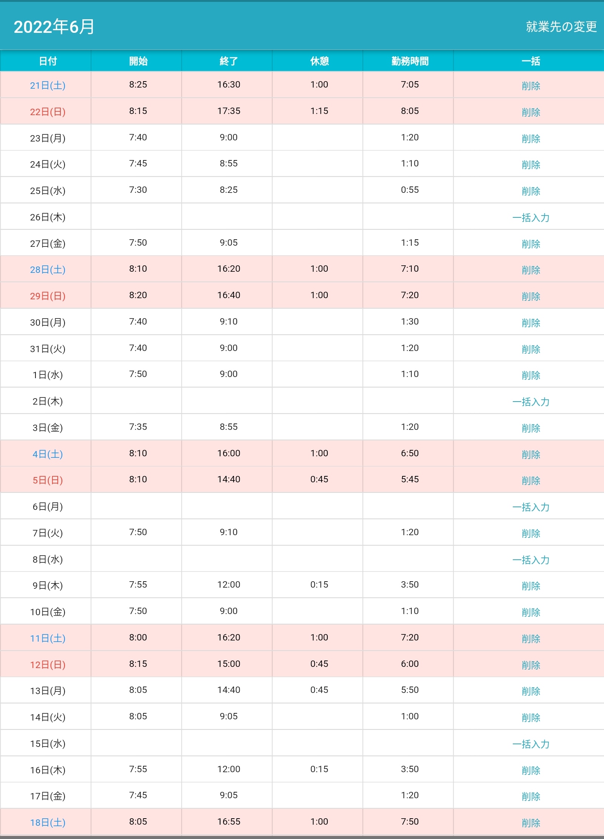The height and width of the screenshot is (839, 604).
Task: Select start time 8:25 for 21日
Action: pos(138,85)
